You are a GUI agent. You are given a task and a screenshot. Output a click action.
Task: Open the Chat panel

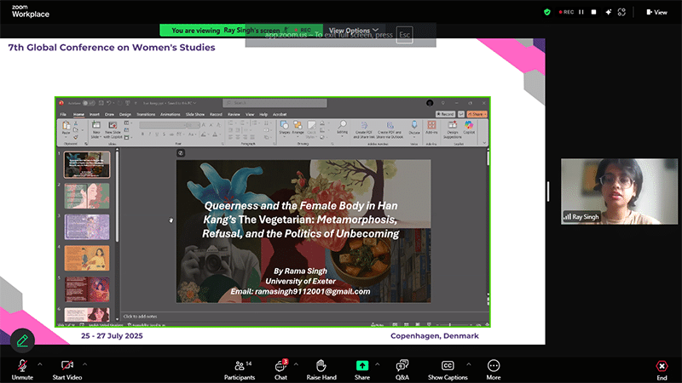point(280,365)
